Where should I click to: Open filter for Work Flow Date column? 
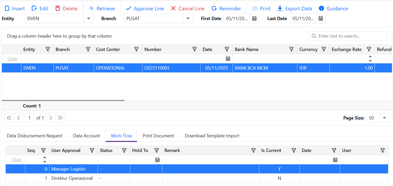(x=334, y=150)
